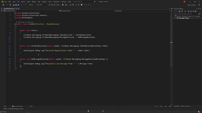
Task: Open the View menu
Action: [x=14, y=2]
